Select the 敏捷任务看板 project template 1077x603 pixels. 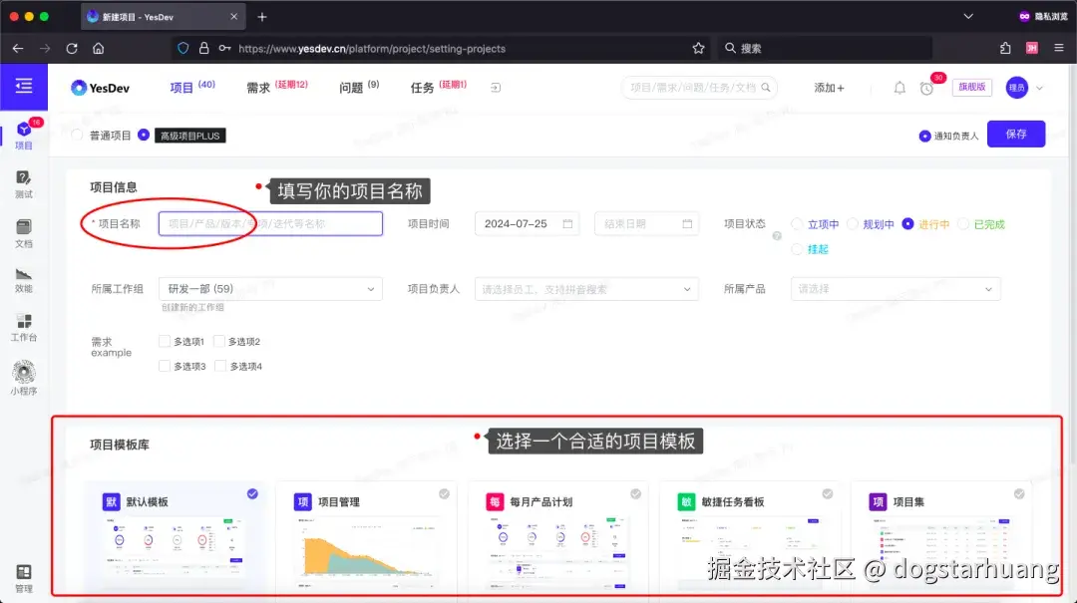click(753, 538)
